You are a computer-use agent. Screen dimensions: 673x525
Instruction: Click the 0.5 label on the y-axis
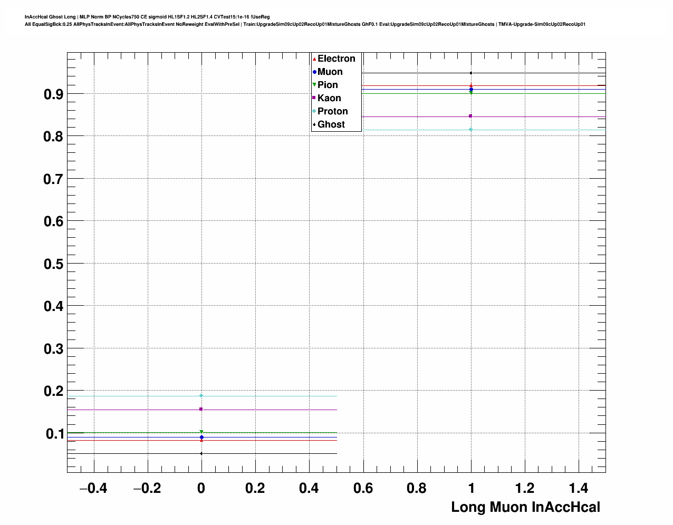coord(53,264)
